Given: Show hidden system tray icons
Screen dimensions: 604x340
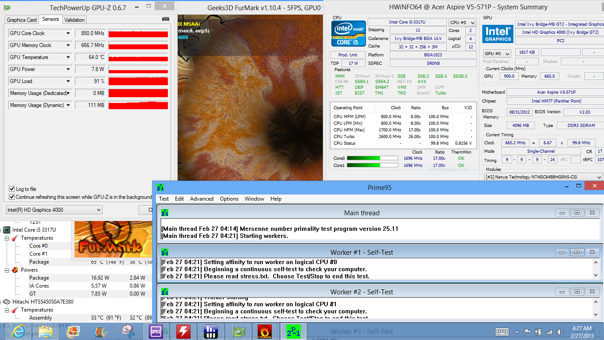Looking at the screenshot, I should click(517, 332).
